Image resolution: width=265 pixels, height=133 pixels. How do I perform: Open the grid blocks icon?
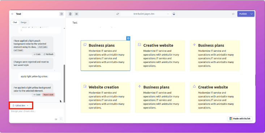[77, 14]
